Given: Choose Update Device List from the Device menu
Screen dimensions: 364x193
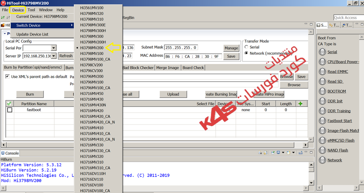Looking at the screenshot, I should 42,34.
